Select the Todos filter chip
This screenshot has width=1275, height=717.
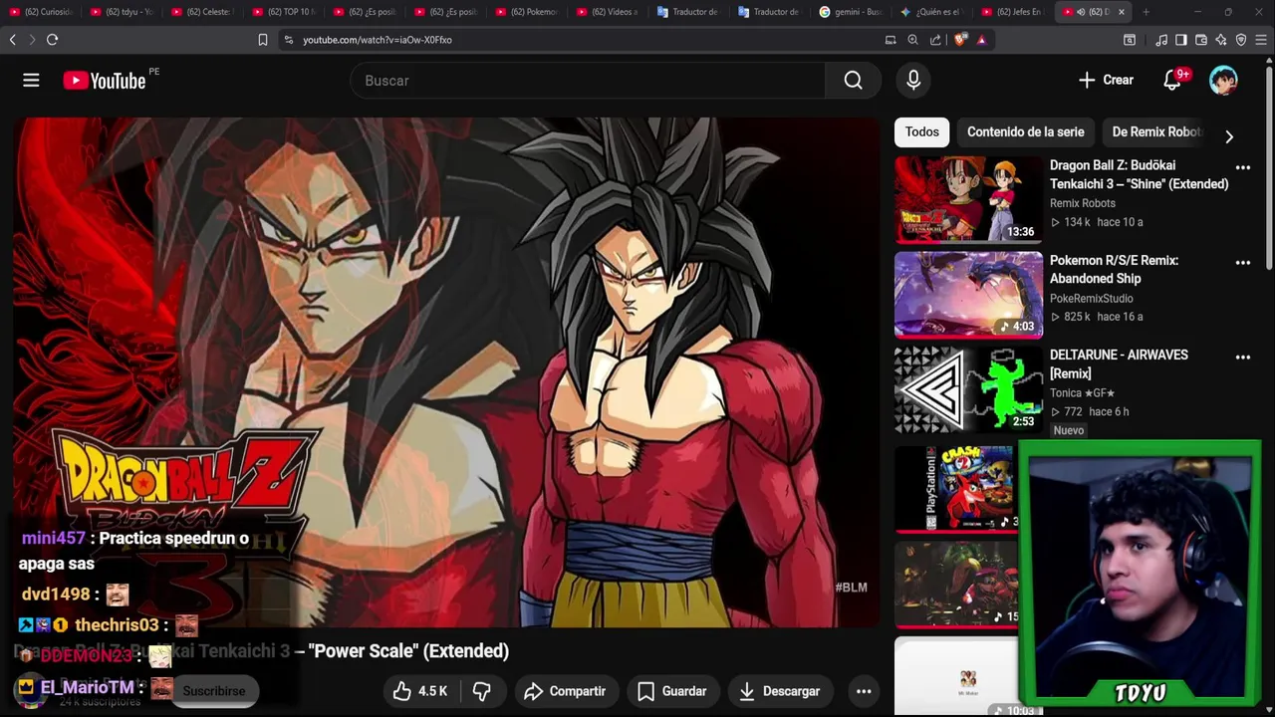(x=921, y=131)
